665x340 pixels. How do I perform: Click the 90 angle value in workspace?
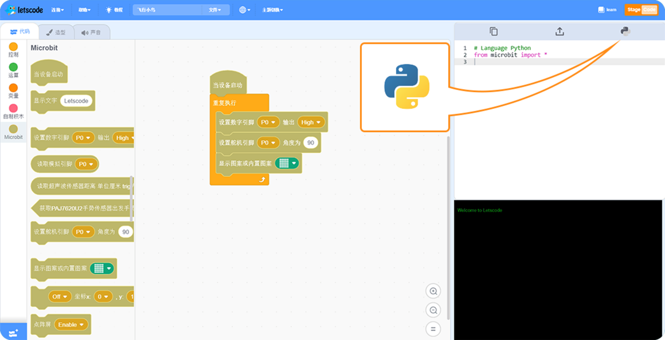(311, 143)
